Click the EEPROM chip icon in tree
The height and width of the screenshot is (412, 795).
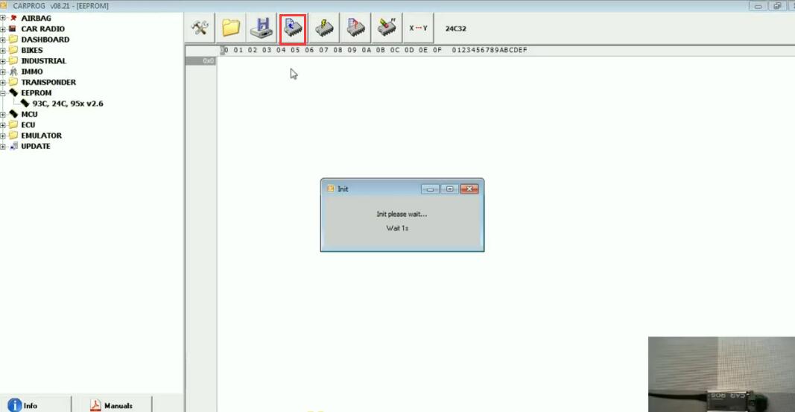(x=13, y=92)
